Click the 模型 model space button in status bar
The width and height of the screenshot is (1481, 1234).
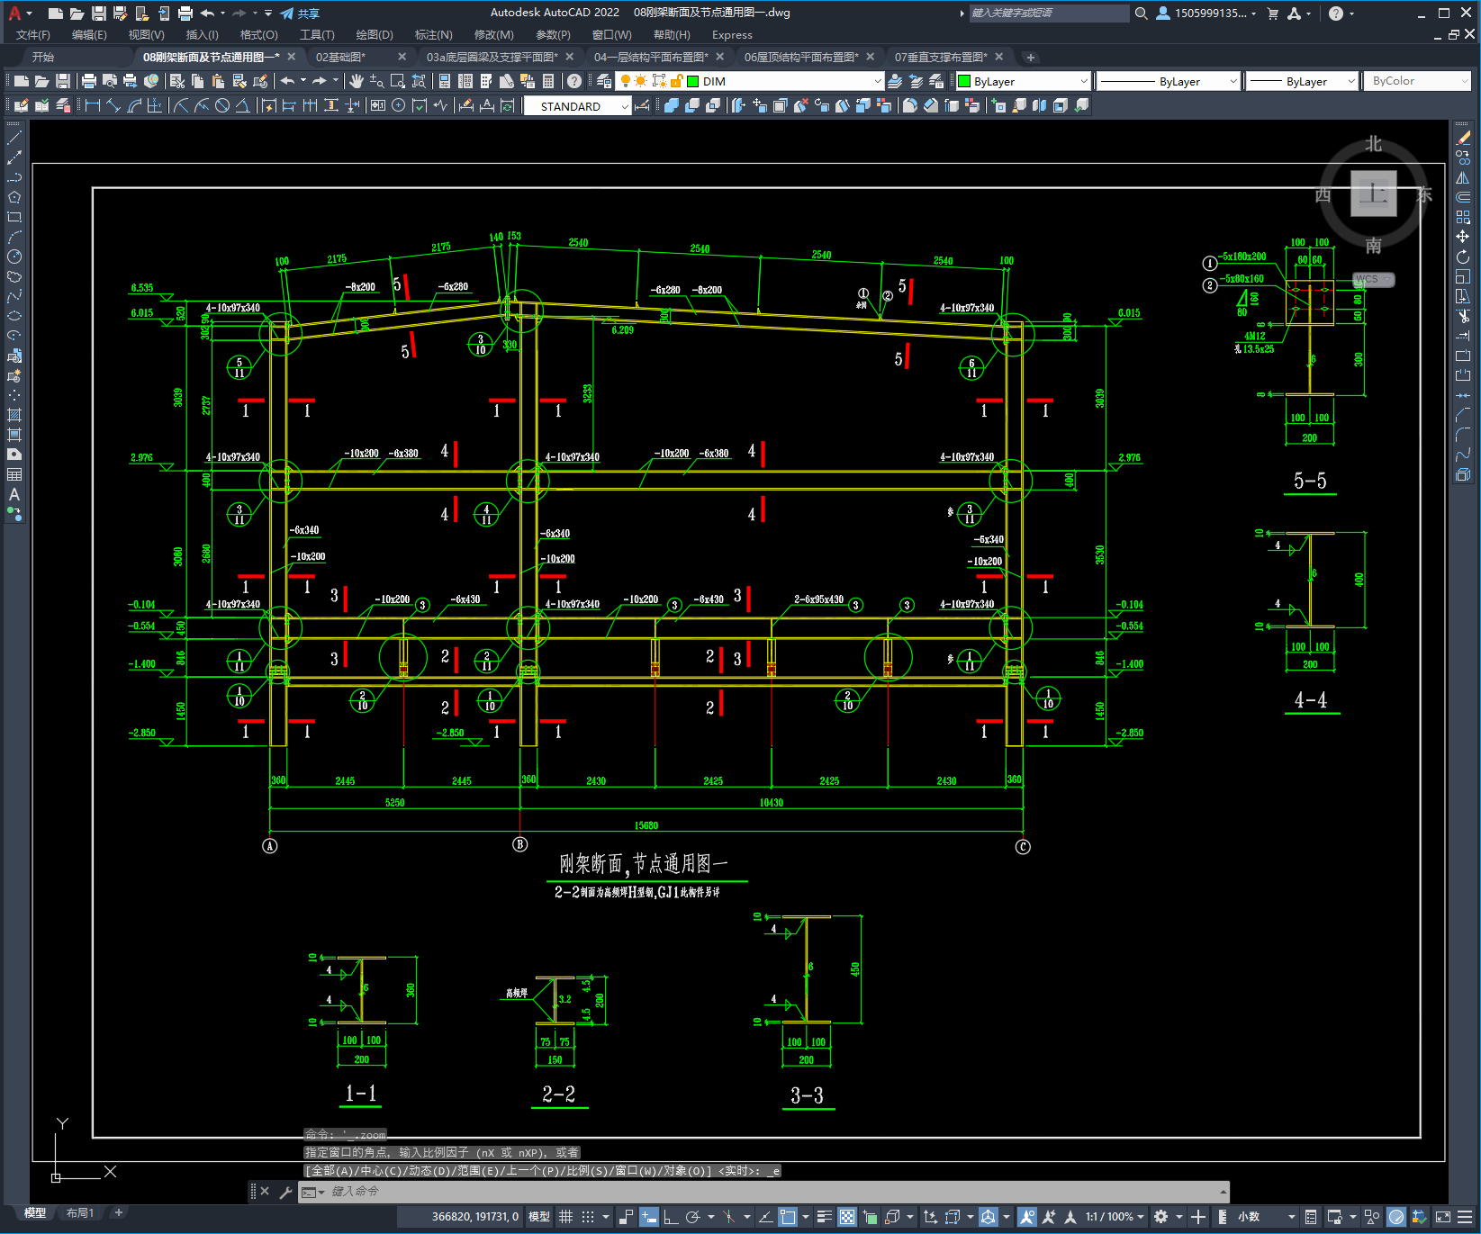(x=539, y=1217)
